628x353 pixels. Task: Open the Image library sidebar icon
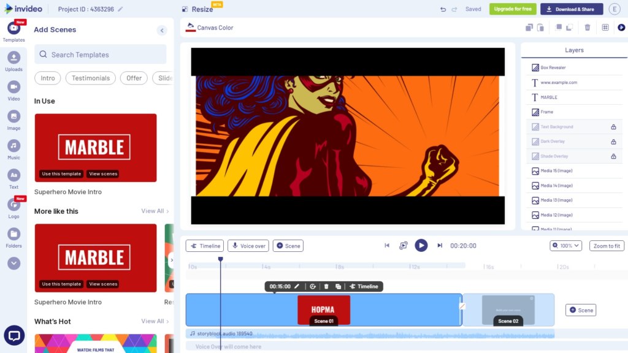pyautogui.click(x=13, y=120)
